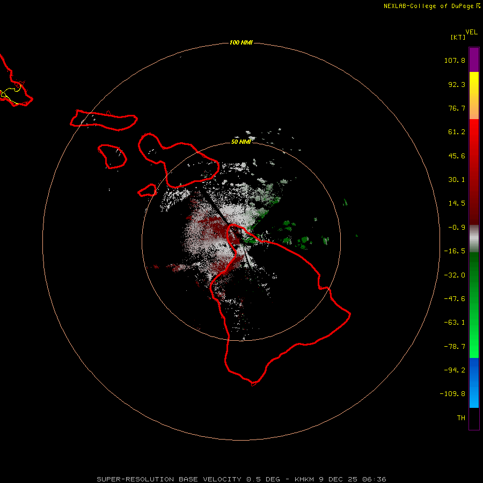
Task: Click the 92.3 legend value
Action: (x=457, y=84)
